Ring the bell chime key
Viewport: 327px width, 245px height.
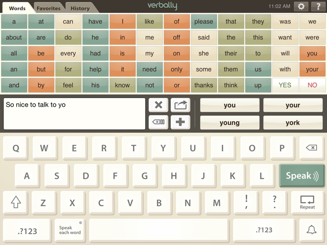coord(312,230)
